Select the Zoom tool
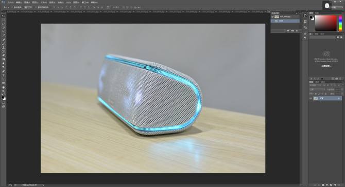 click(x=3, y=91)
